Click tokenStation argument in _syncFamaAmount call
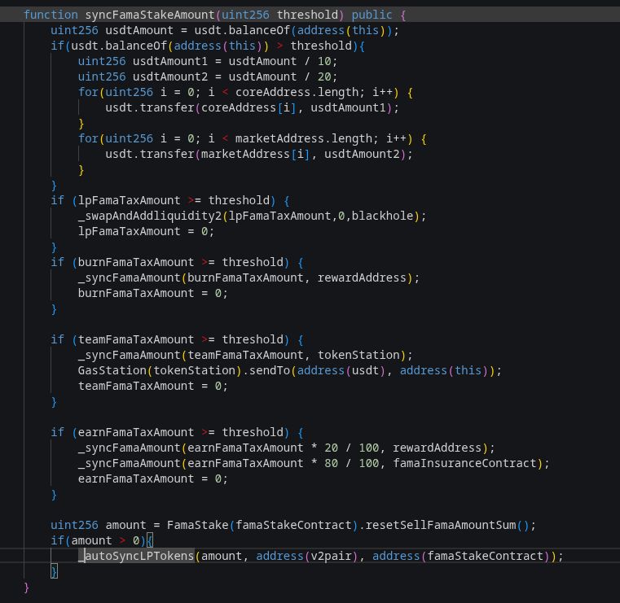The height and width of the screenshot is (603, 620). click(358, 355)
